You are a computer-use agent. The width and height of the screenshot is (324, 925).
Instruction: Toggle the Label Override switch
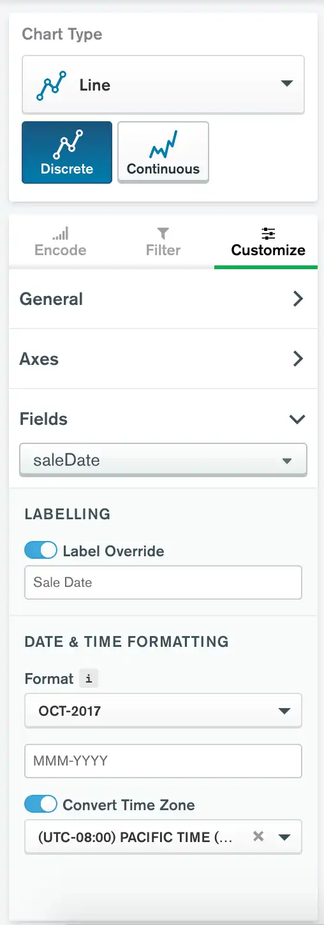click(41, 551)
